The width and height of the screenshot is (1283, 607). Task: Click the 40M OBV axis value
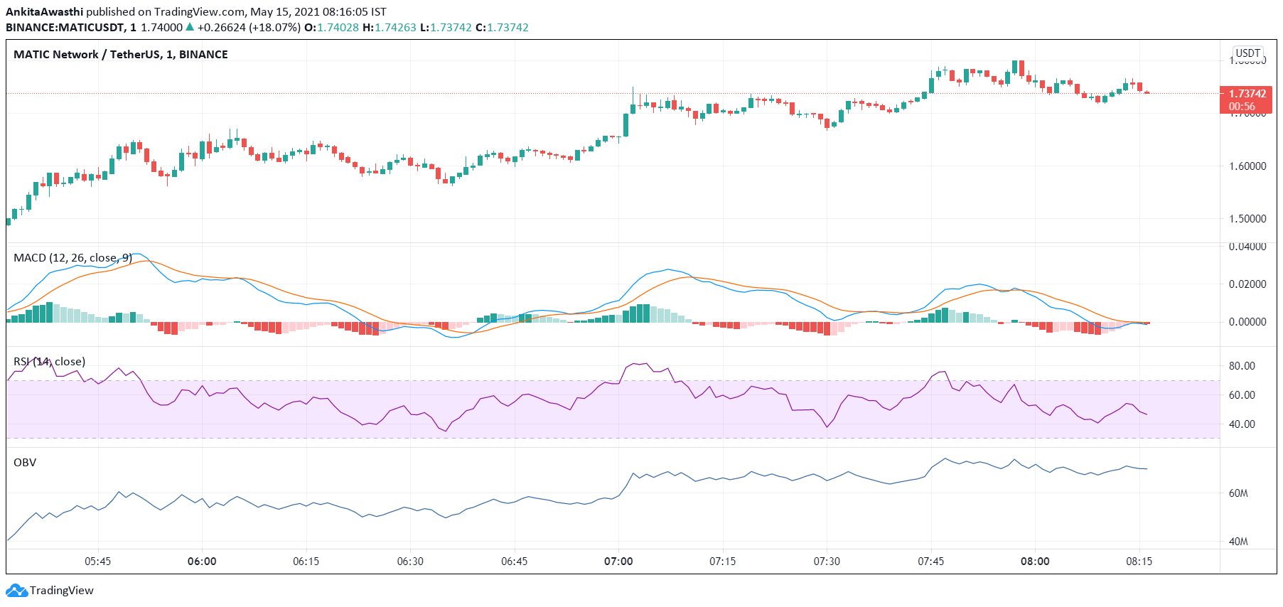tap(1238, 542)
